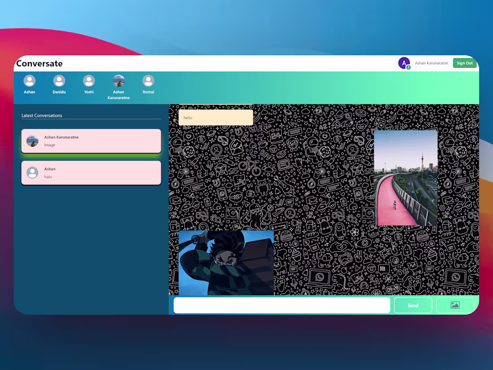Click the 'Yoshi' name label
Viewport: 493px width, 370px height.
89,92
